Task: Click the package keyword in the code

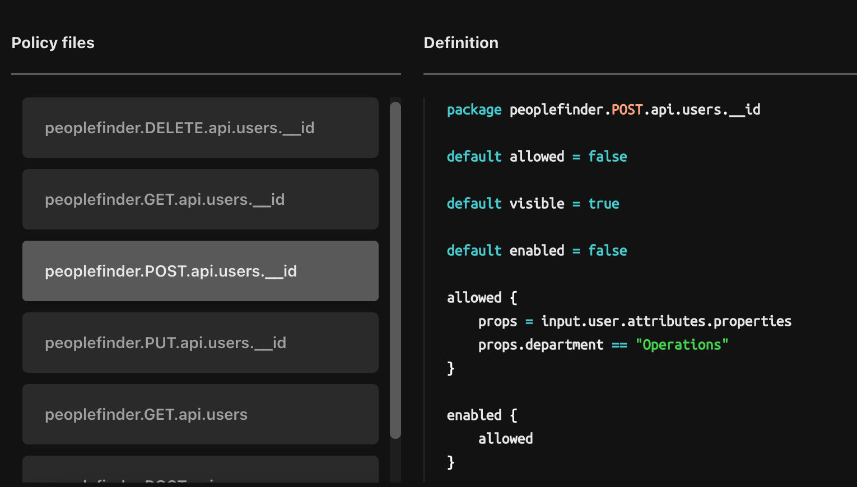Action: point(474,110)
